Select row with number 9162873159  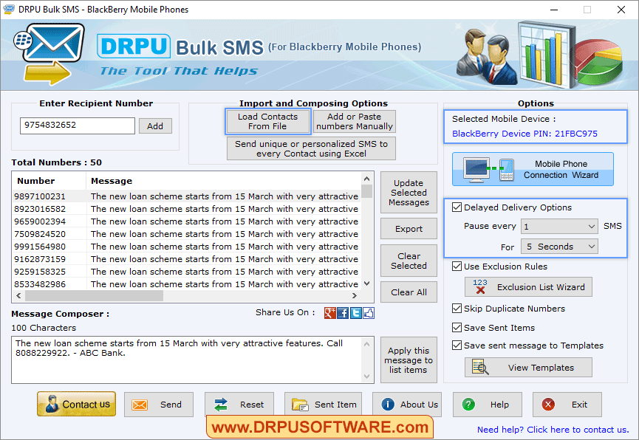187,259
